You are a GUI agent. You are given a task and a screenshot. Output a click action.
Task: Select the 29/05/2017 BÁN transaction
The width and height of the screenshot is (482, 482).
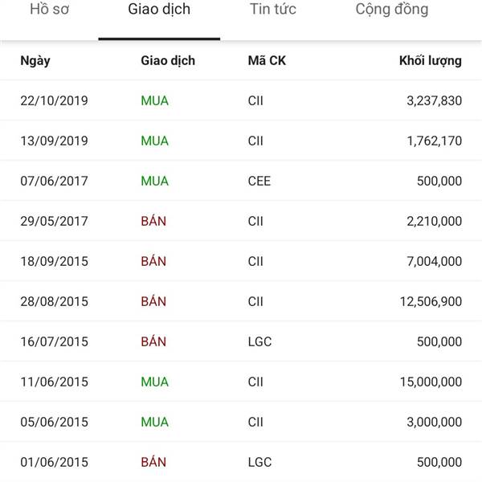(241, 221)
